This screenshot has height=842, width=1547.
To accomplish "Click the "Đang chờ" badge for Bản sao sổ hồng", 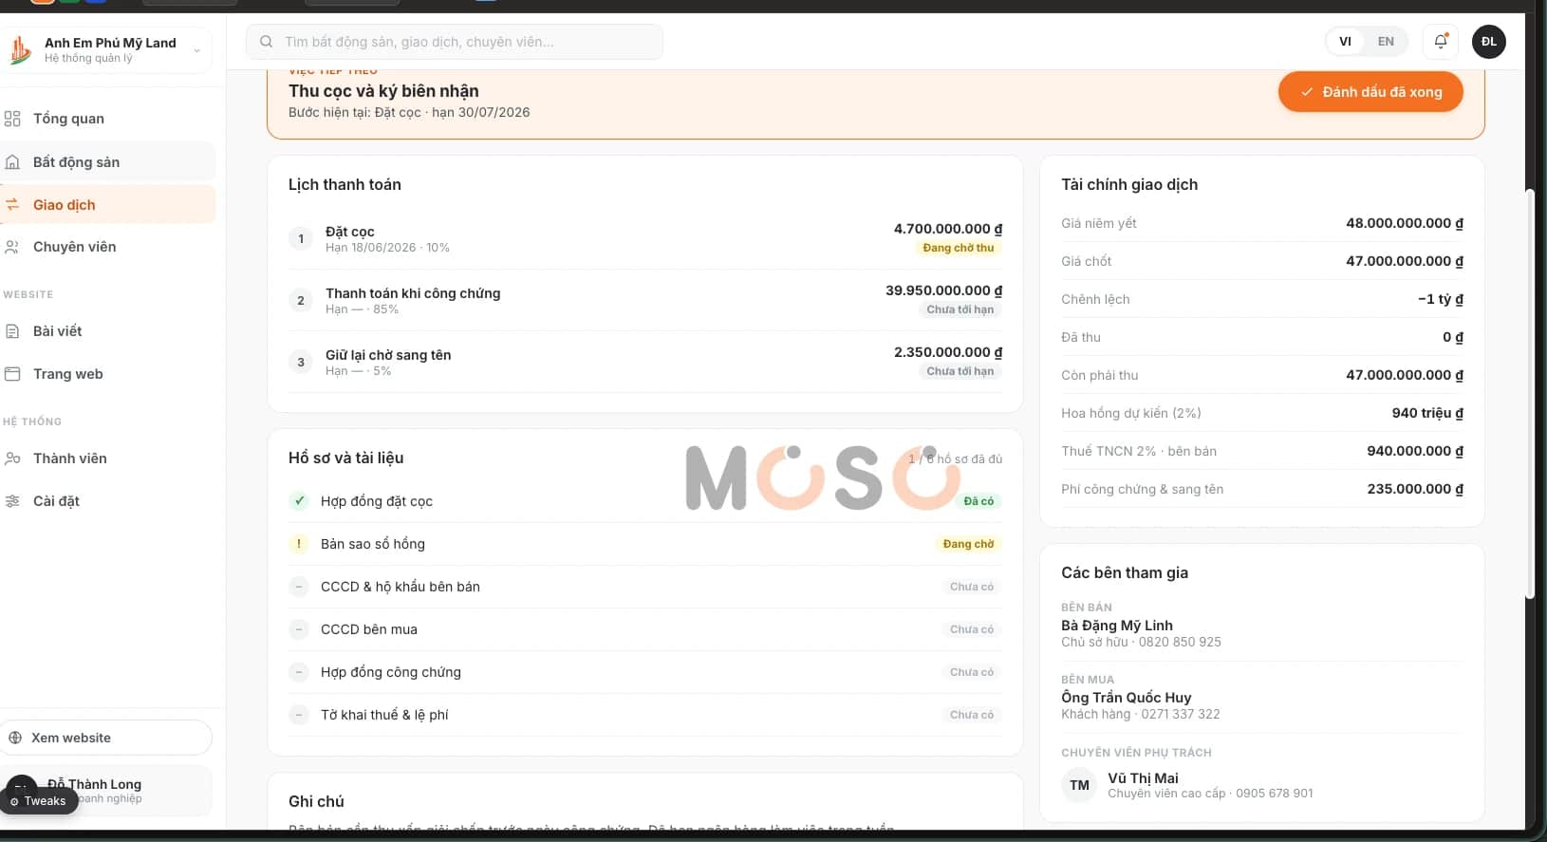I will pyautogui.click(x=969, y=544).
